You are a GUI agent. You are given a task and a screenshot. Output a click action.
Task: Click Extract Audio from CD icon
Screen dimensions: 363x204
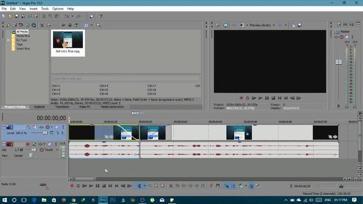(x=27, y=25)
